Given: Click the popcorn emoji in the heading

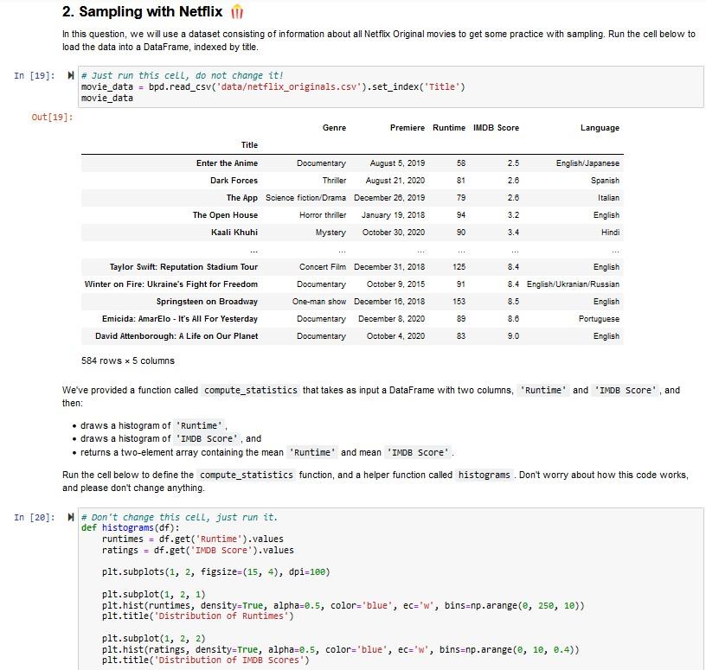Looking at the screenshot, I should point(237,12).
